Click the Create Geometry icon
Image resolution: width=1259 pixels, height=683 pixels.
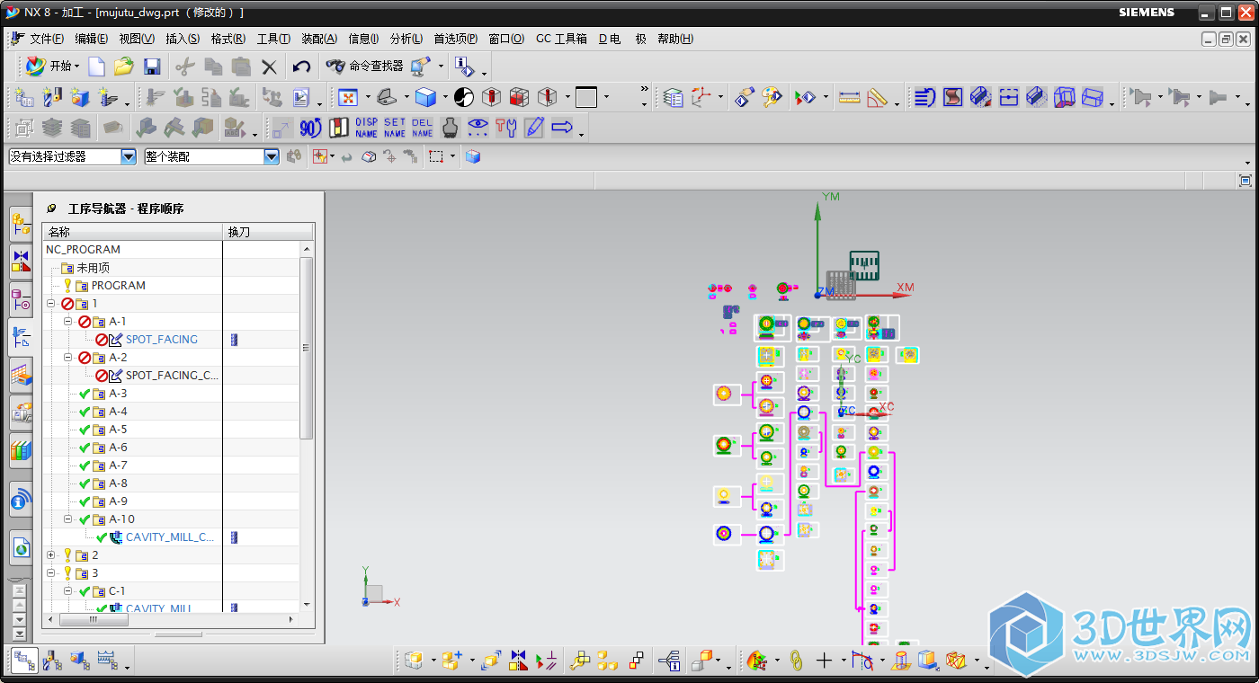click(x=80, y=97)
